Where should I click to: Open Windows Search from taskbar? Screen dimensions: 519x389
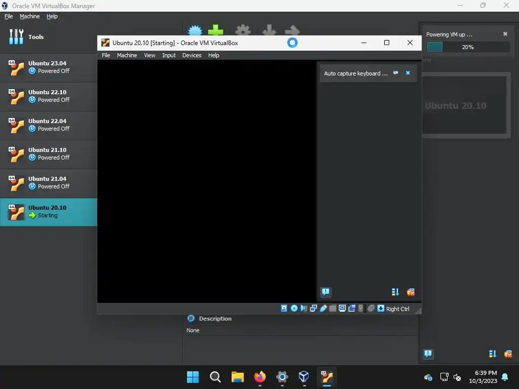pos(215,377)
